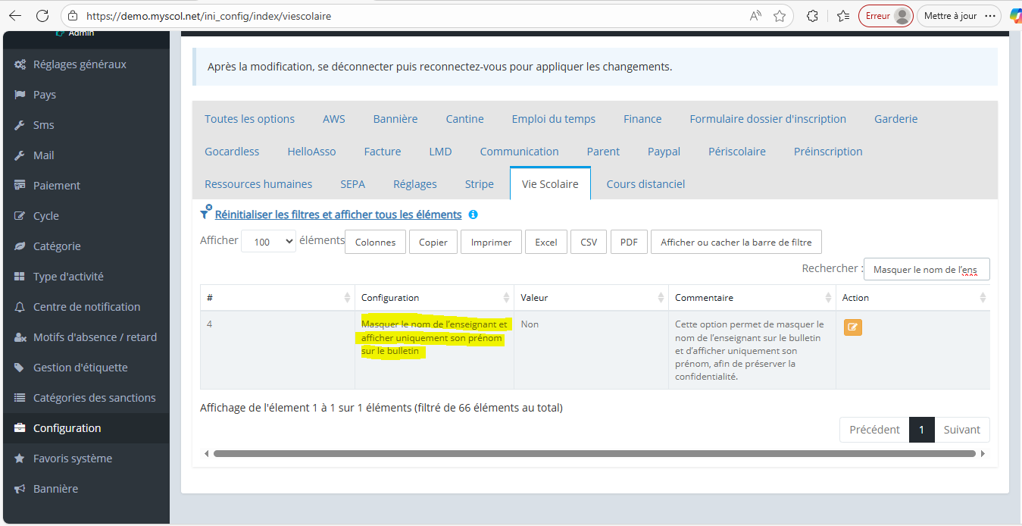Click Réinitialiser les filtres link

pos(338,214)
